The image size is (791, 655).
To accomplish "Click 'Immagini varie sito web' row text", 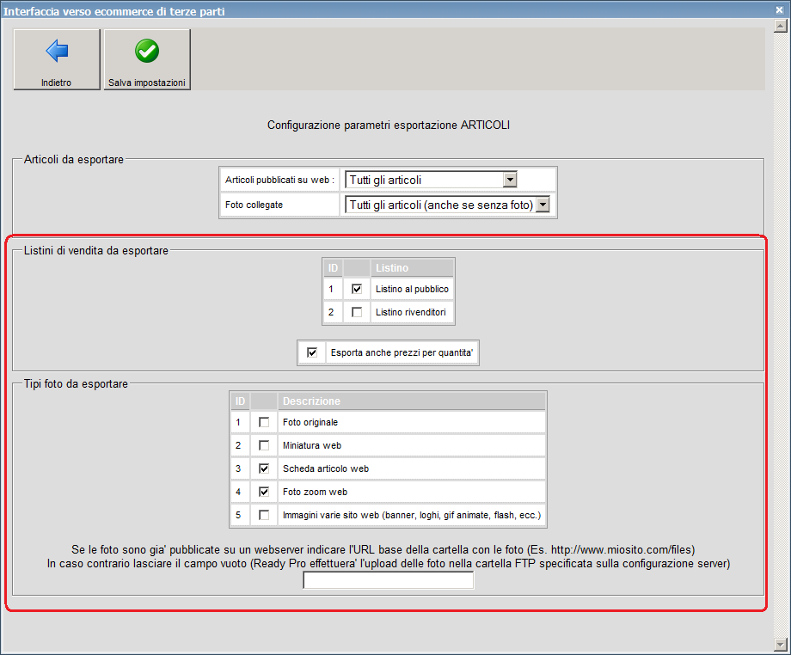I will [x=412, y=515].
